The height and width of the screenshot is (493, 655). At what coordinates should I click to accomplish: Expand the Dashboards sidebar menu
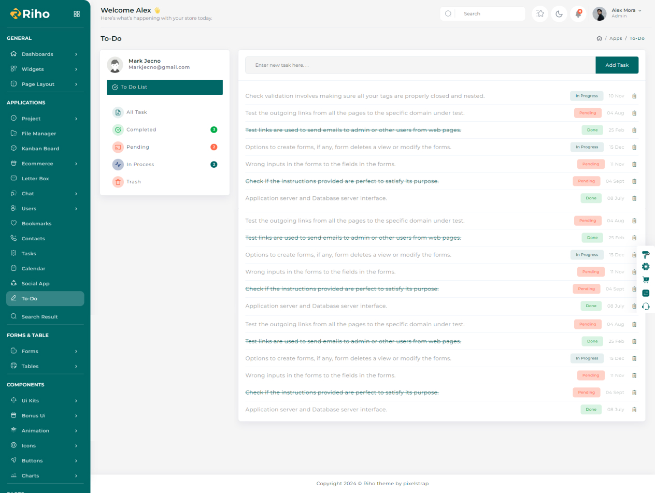(45, 54)
